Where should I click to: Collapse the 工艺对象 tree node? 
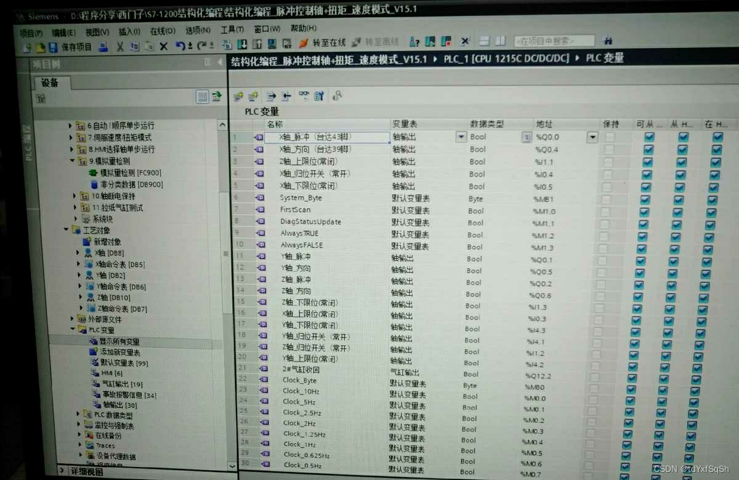[66, 230]
